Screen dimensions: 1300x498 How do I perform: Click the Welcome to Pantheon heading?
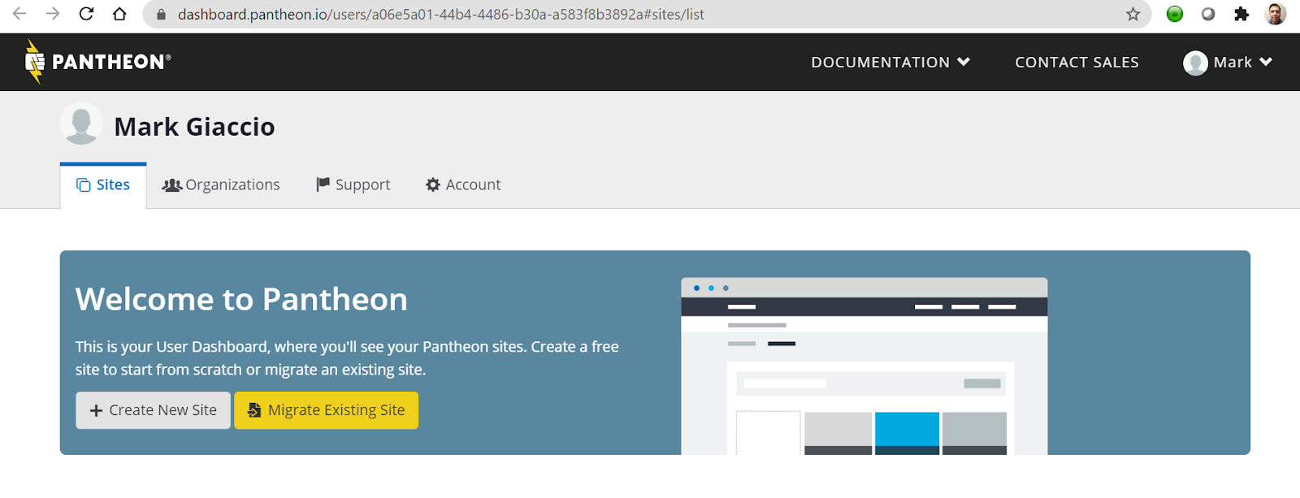[x=241, y=300]
